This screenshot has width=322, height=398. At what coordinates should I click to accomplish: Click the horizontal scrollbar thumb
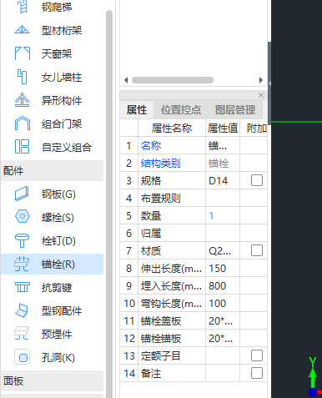[x=173, y=80]
